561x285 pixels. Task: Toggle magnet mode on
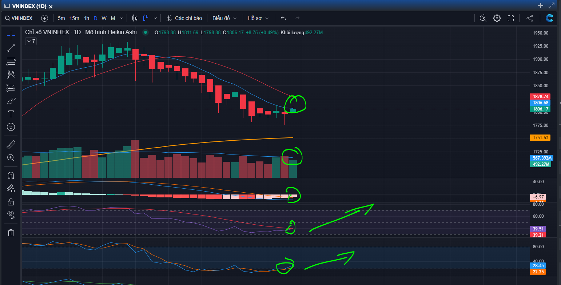[x=11, y=176]
